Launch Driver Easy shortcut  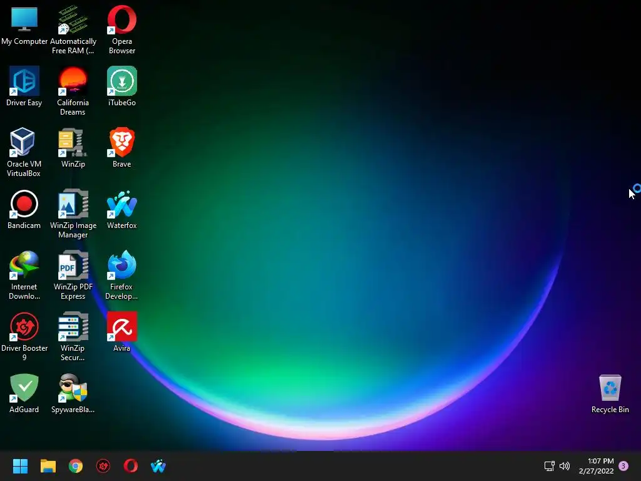24,86
